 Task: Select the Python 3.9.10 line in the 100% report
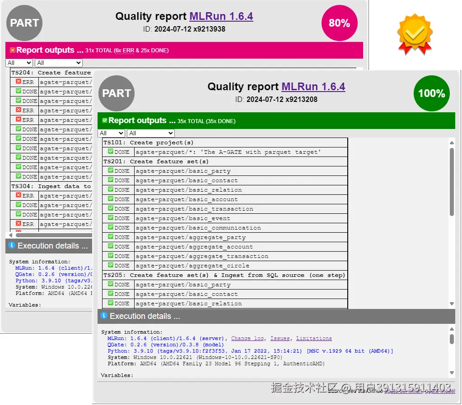click(x=250, y=351)
